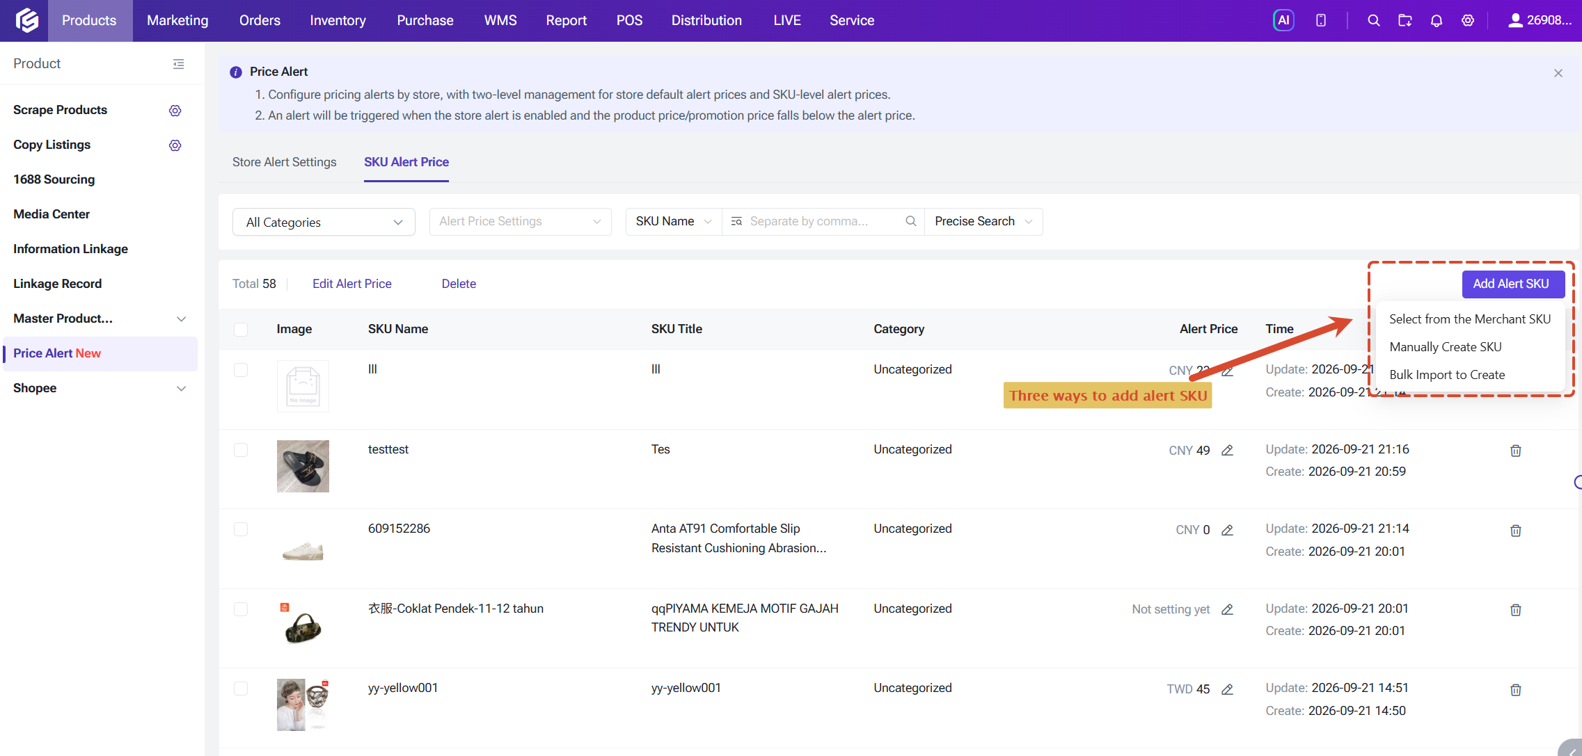Open Scrape Products settings gear
The height and width of the screenshot is (756, 1582).
click(x=175, y=111)
